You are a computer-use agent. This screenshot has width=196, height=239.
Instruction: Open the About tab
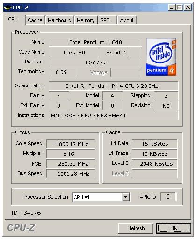pos(127,20)
